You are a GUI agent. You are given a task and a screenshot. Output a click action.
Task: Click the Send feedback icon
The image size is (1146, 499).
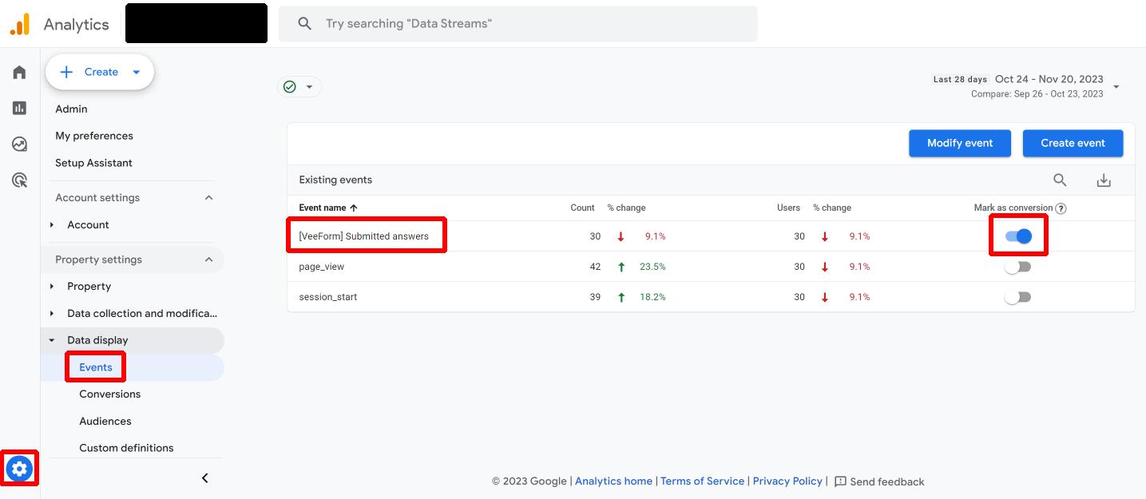click(x=840, y=481)
